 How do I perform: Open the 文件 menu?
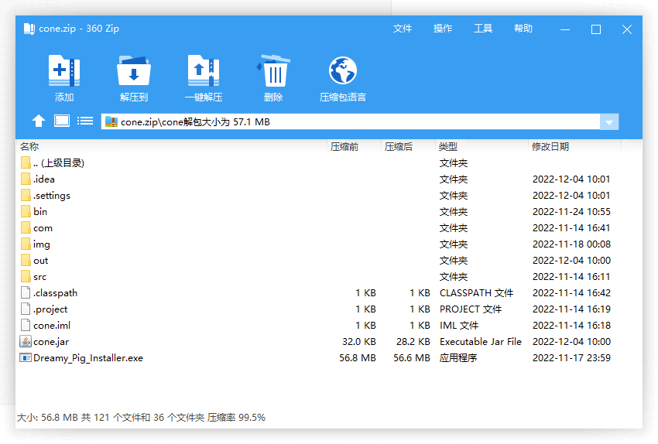click(x=403, y=29)
